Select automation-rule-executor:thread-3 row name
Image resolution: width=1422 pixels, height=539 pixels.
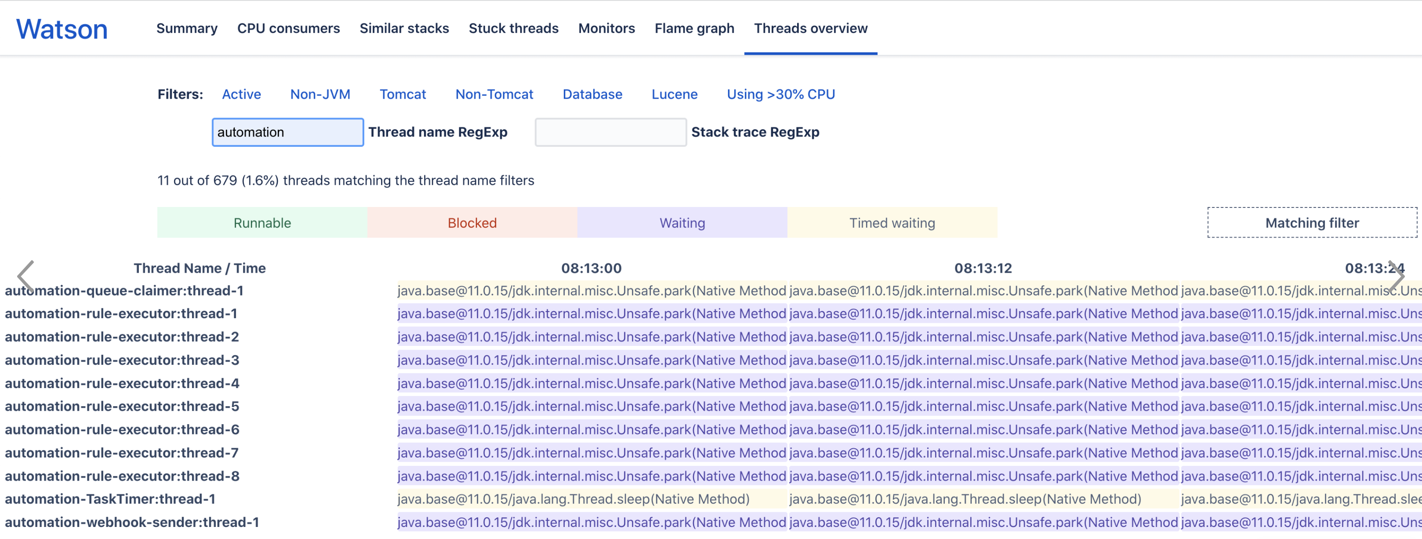pyautogui.click(x=122, y=359)
